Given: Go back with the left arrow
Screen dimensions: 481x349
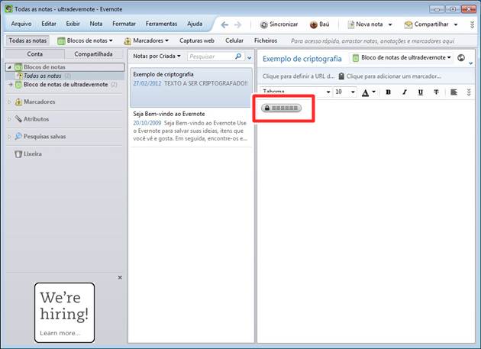Looking at the screenshot, I should (224, 24).
